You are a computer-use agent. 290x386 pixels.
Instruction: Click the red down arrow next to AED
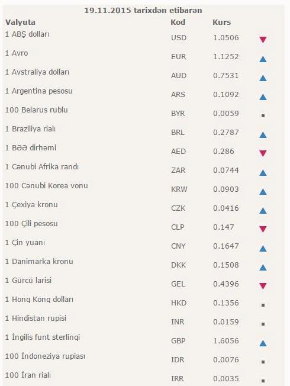263,153
